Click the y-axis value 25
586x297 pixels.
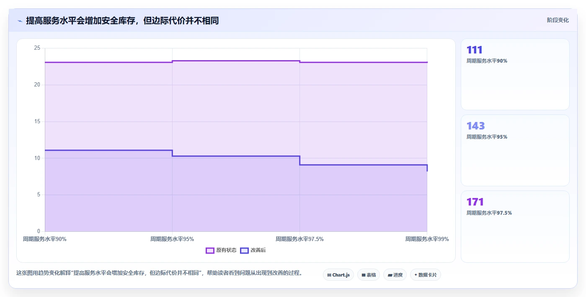tap(37, 48)
